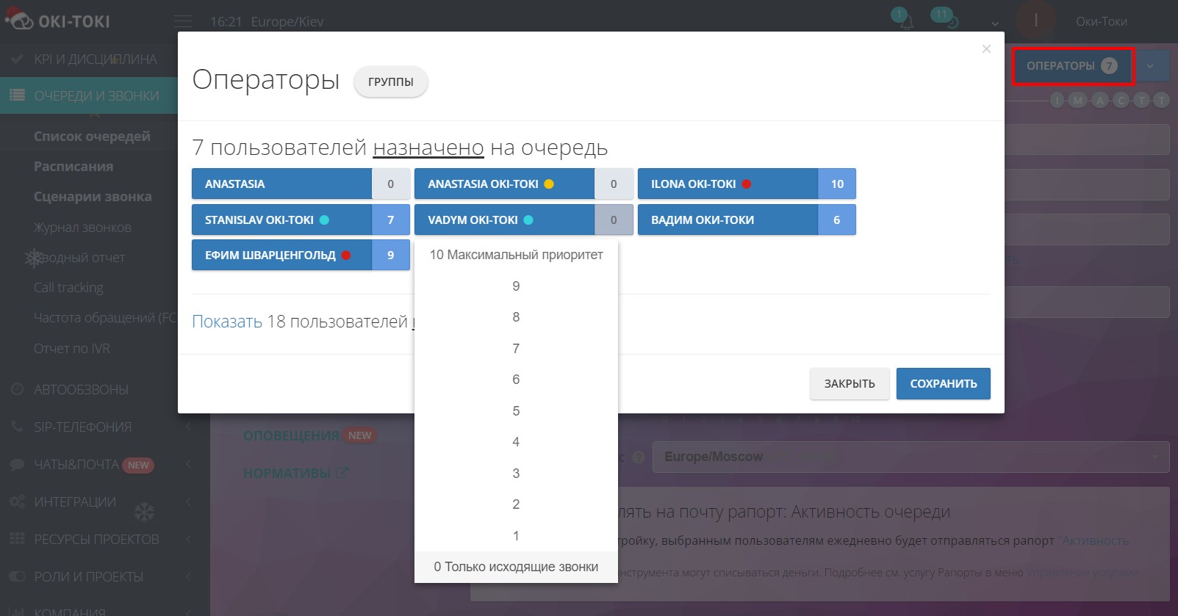Select '10 Максимальный приоритет' from the list
The image size is (1178, 616).
click(516, 255)
